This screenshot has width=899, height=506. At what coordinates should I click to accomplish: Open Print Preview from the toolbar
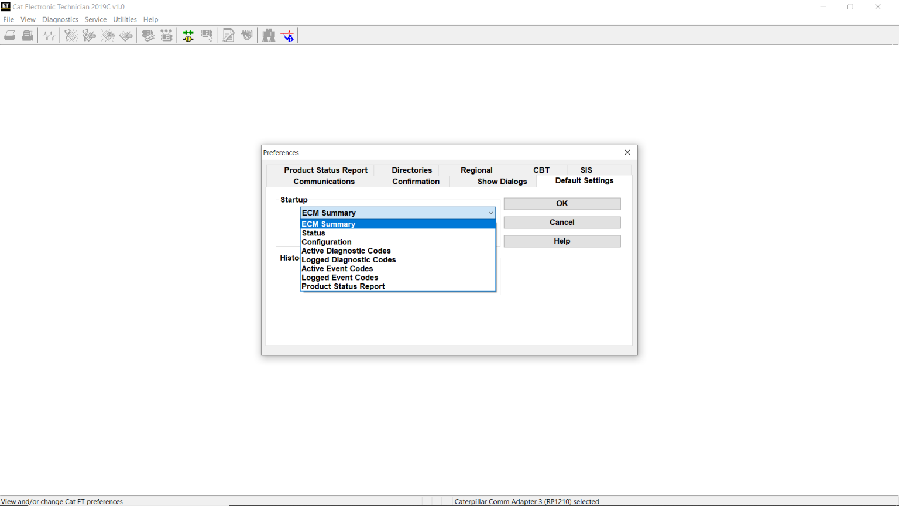click(x=27, y=35)
